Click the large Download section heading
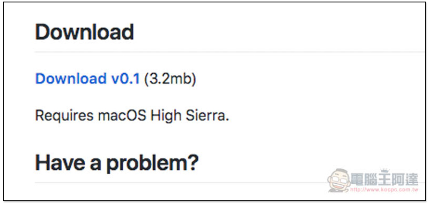Viewport: 429px width, 203px height. click(x=85, y=32)
